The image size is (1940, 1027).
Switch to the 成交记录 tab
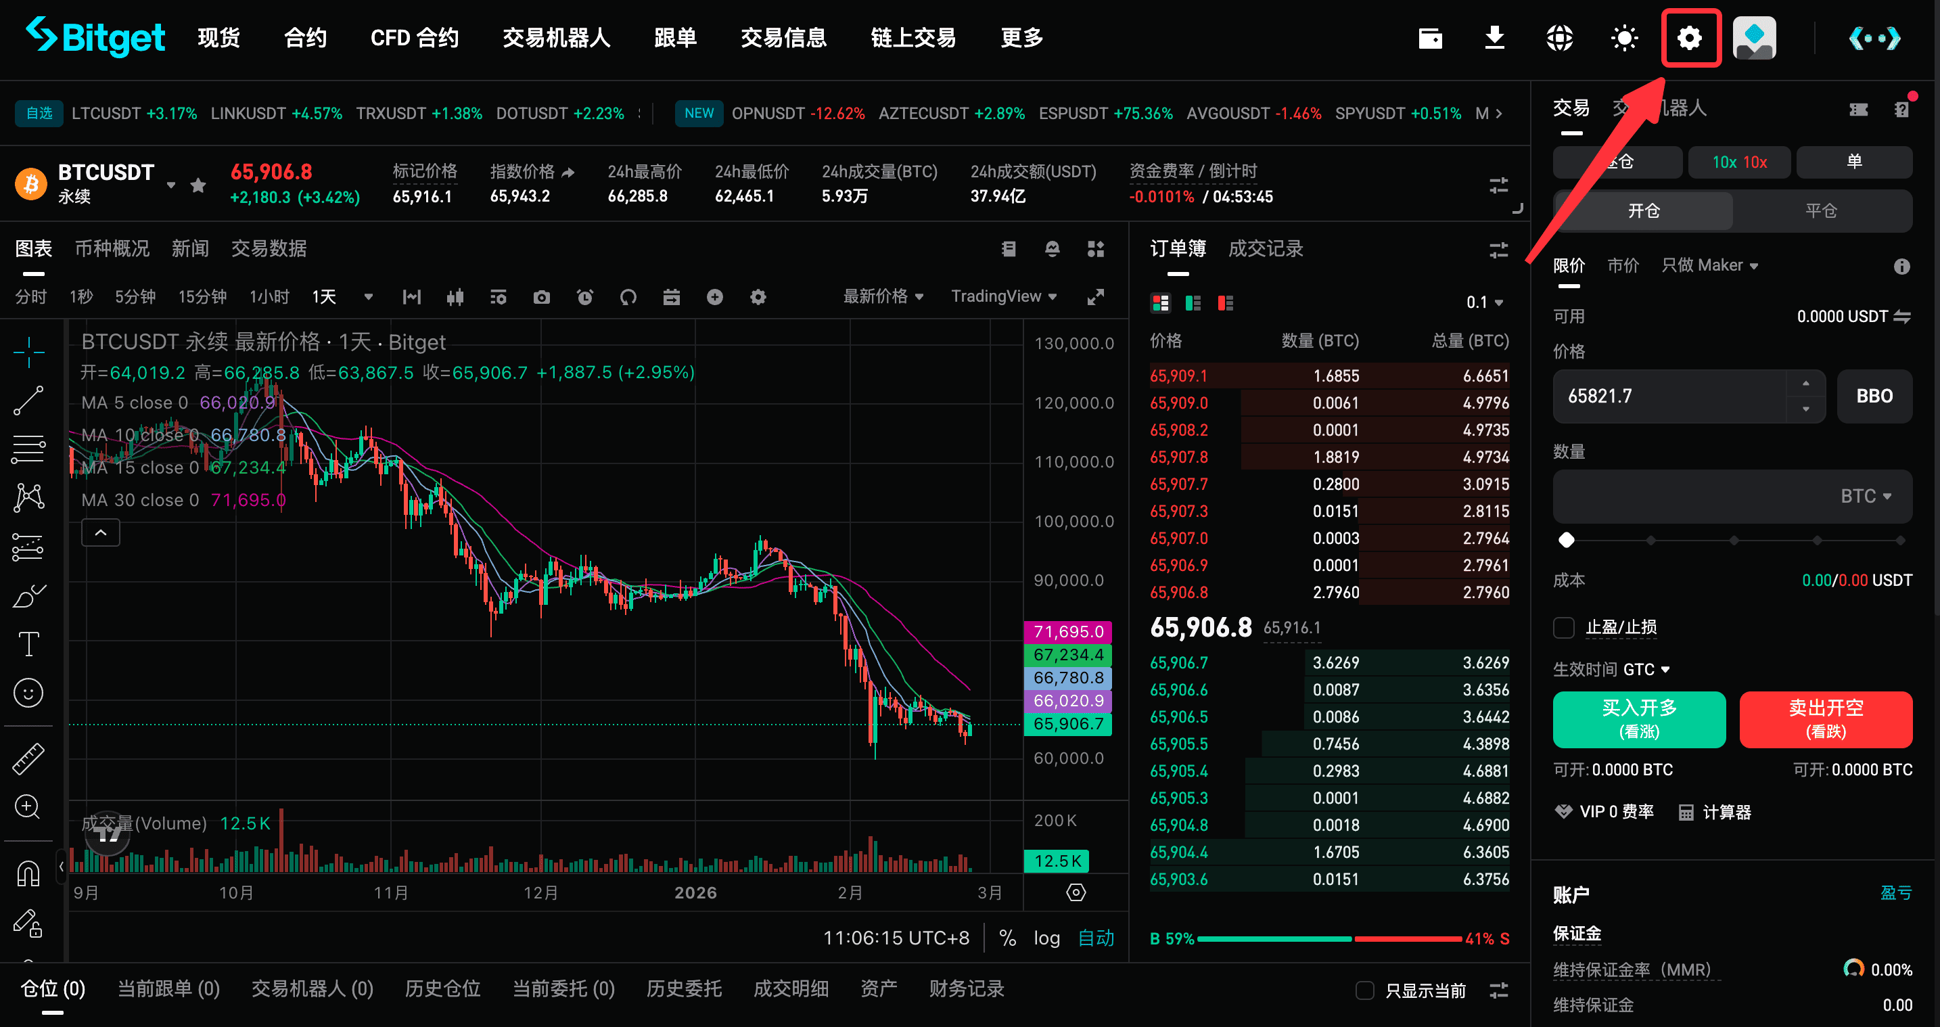pyautogui.click(x=1264, y=249)
